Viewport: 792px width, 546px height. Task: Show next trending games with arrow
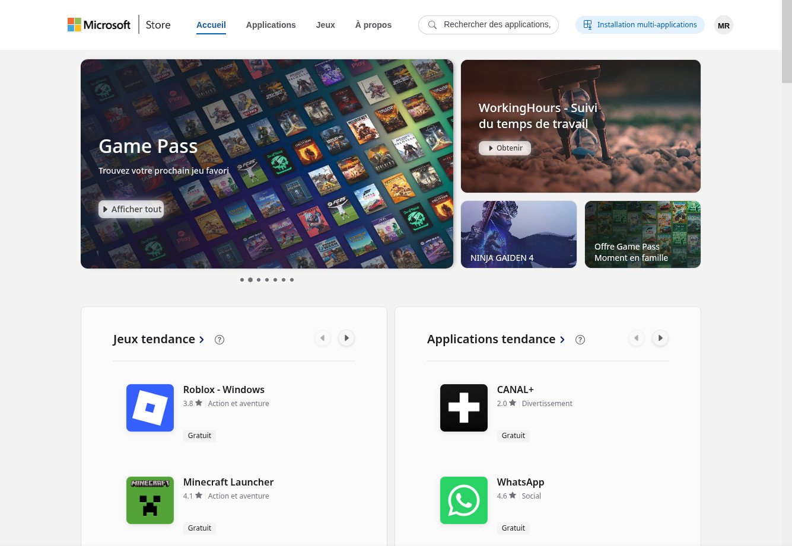[346, 339]
